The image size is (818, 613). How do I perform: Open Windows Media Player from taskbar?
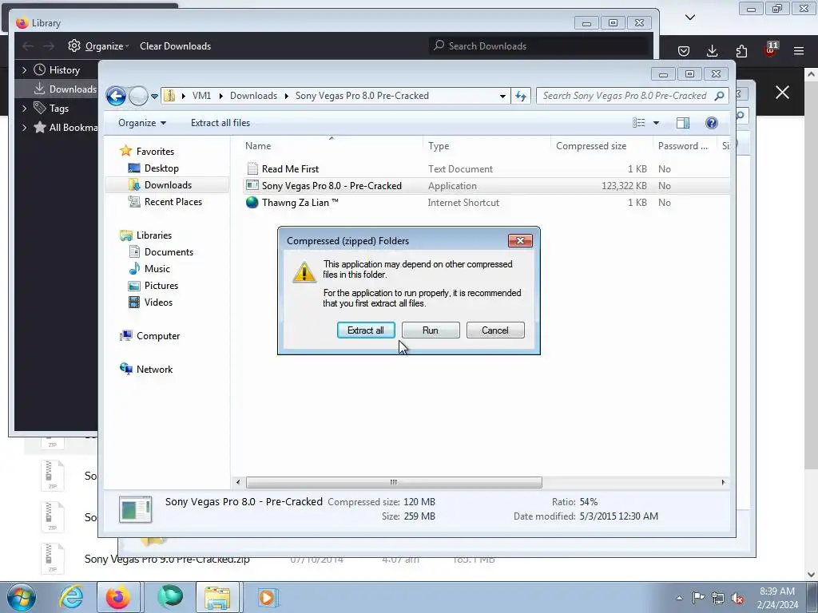(267, 597)
